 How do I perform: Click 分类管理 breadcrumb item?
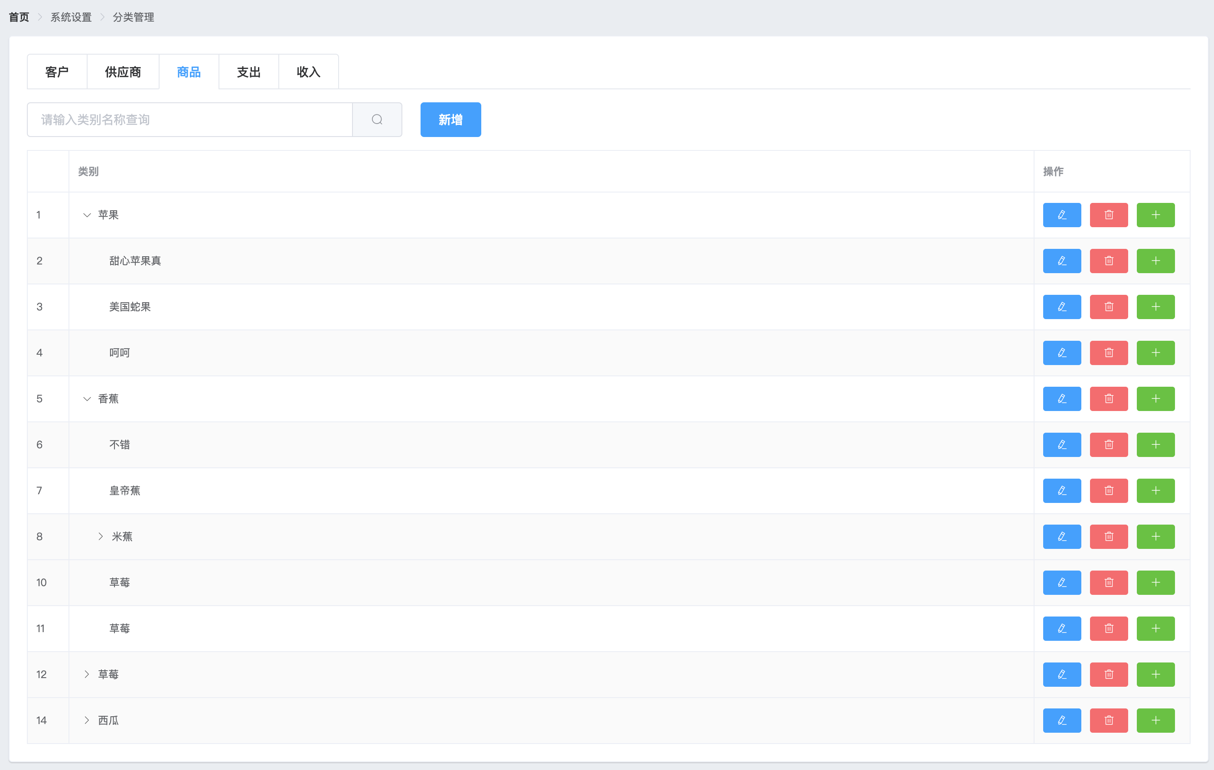pos(133,17)
